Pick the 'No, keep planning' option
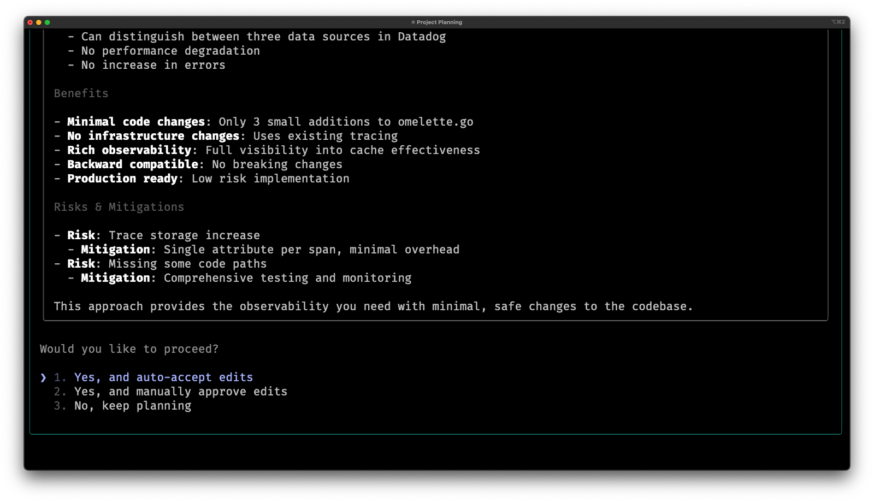 coord(133,406)
